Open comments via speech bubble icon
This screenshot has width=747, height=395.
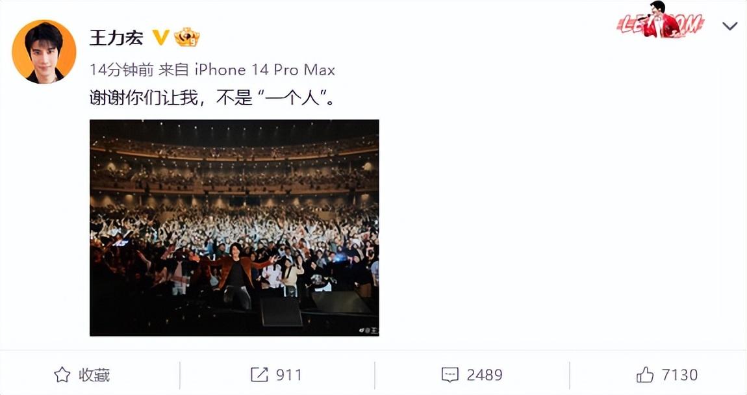click(449, 375)
